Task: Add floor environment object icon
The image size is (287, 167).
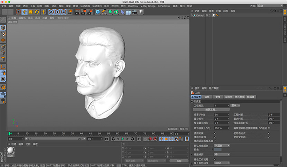Action: tap(128, 12)
